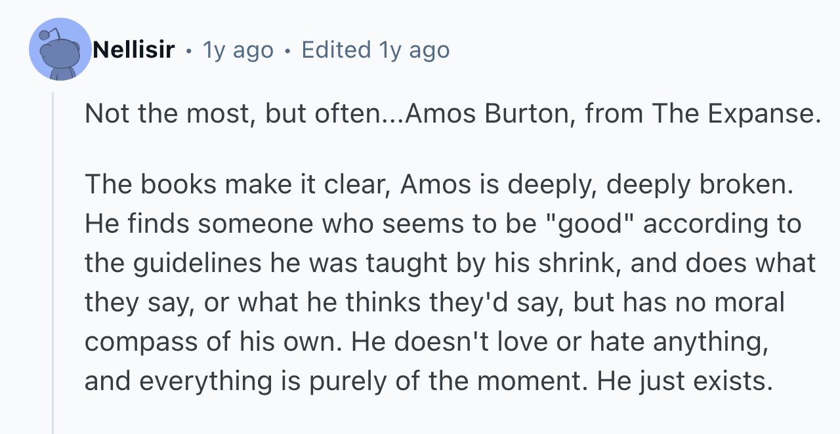Click the 'Edited 1y ago' label

point(375,50)
